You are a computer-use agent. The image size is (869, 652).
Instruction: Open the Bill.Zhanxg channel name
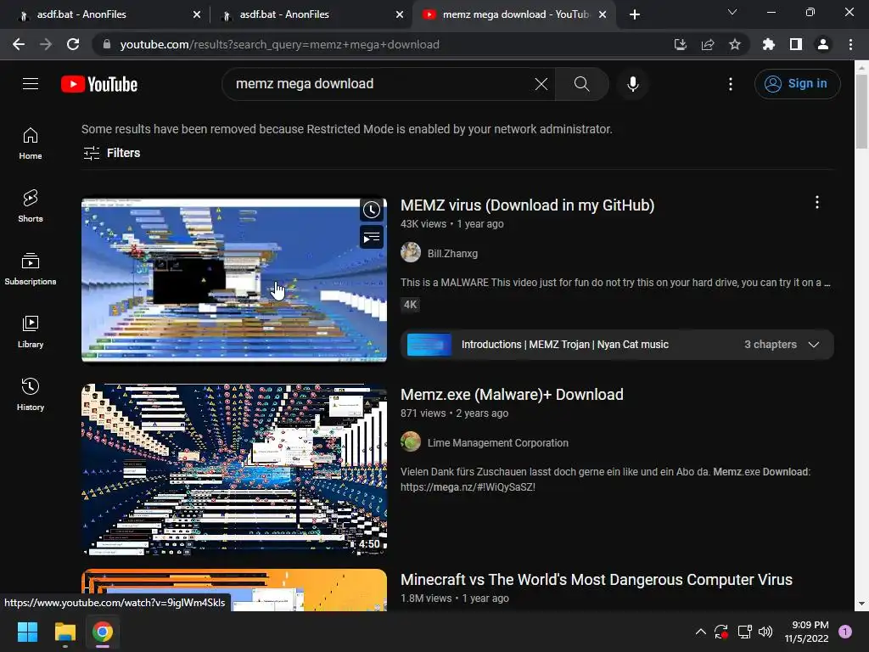[452, 253]
